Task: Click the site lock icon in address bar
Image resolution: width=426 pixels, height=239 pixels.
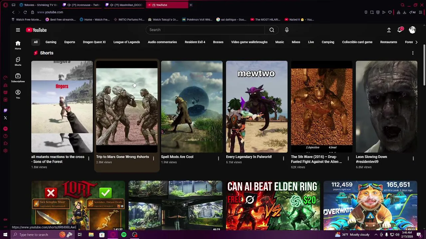Action: point(32,12)
